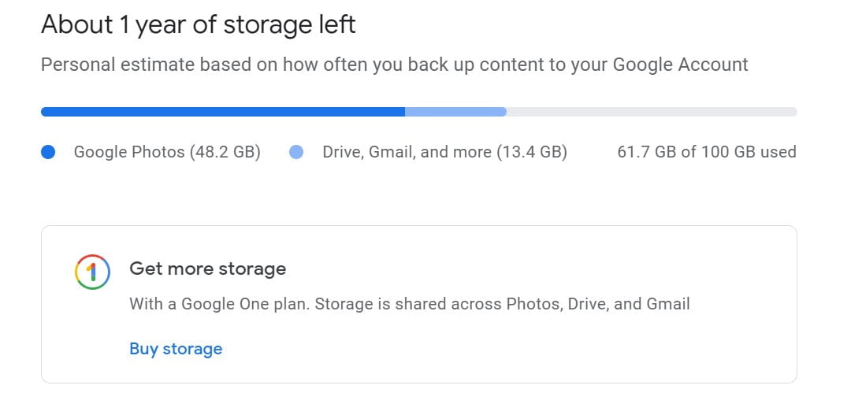The image size is (851, 400).
Task: Click the rounded end of the light blue segment
Action: tap(503, 112)
